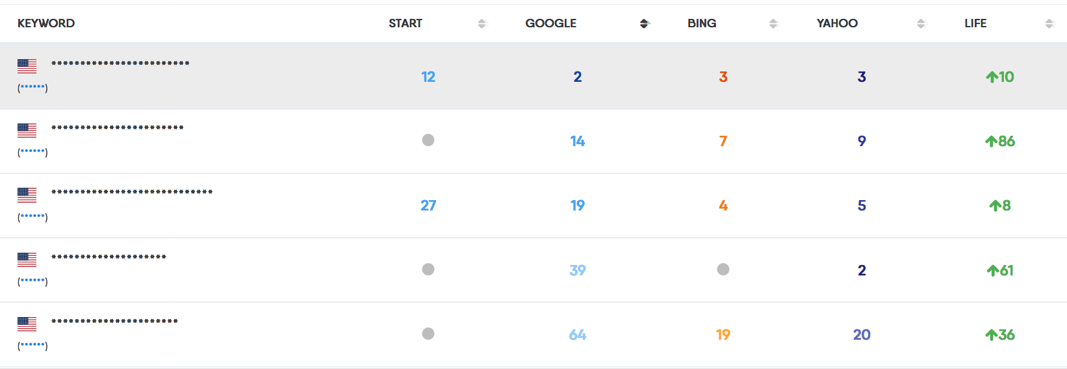Click Bing rank 19 orange value
1067x369 pixels.
[723, 335]
